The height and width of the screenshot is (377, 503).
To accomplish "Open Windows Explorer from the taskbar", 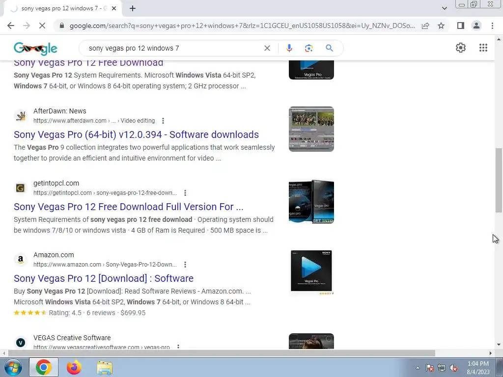I will click(105, 367).
